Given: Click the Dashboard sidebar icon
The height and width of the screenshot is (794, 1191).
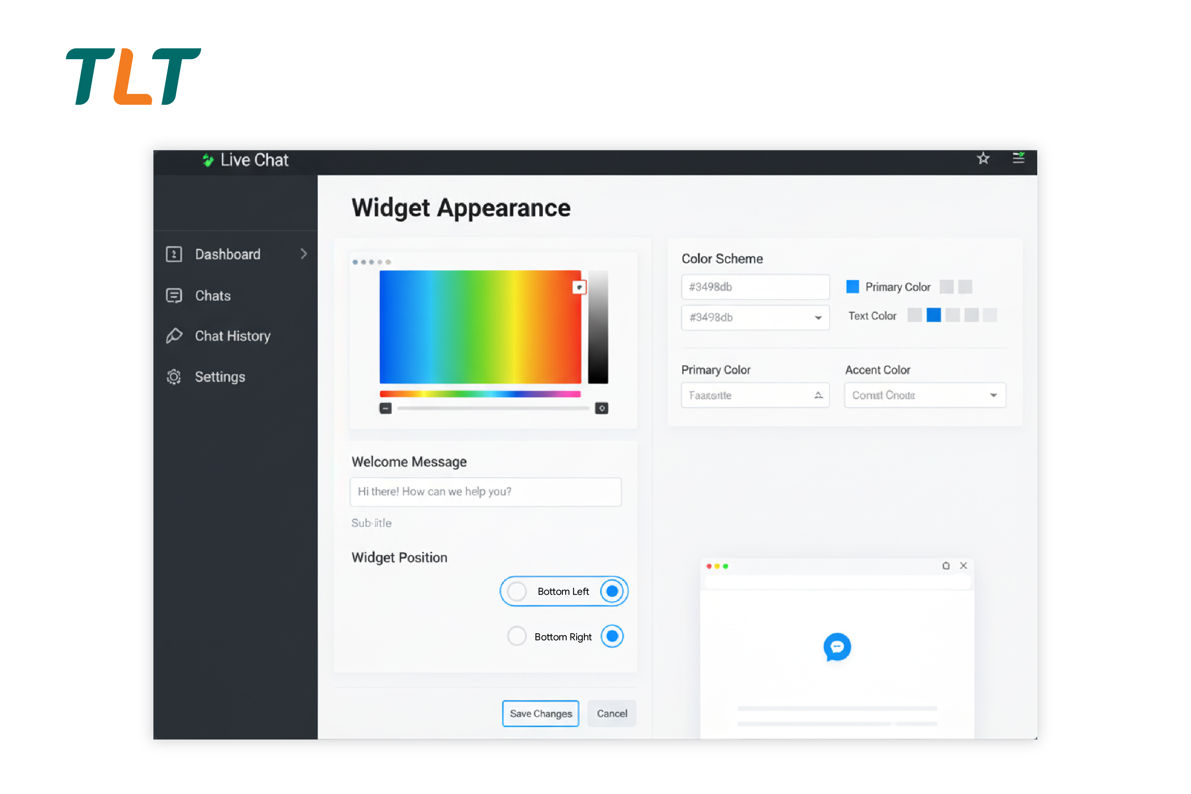Looking at the screenshot, I should [174, 254].
